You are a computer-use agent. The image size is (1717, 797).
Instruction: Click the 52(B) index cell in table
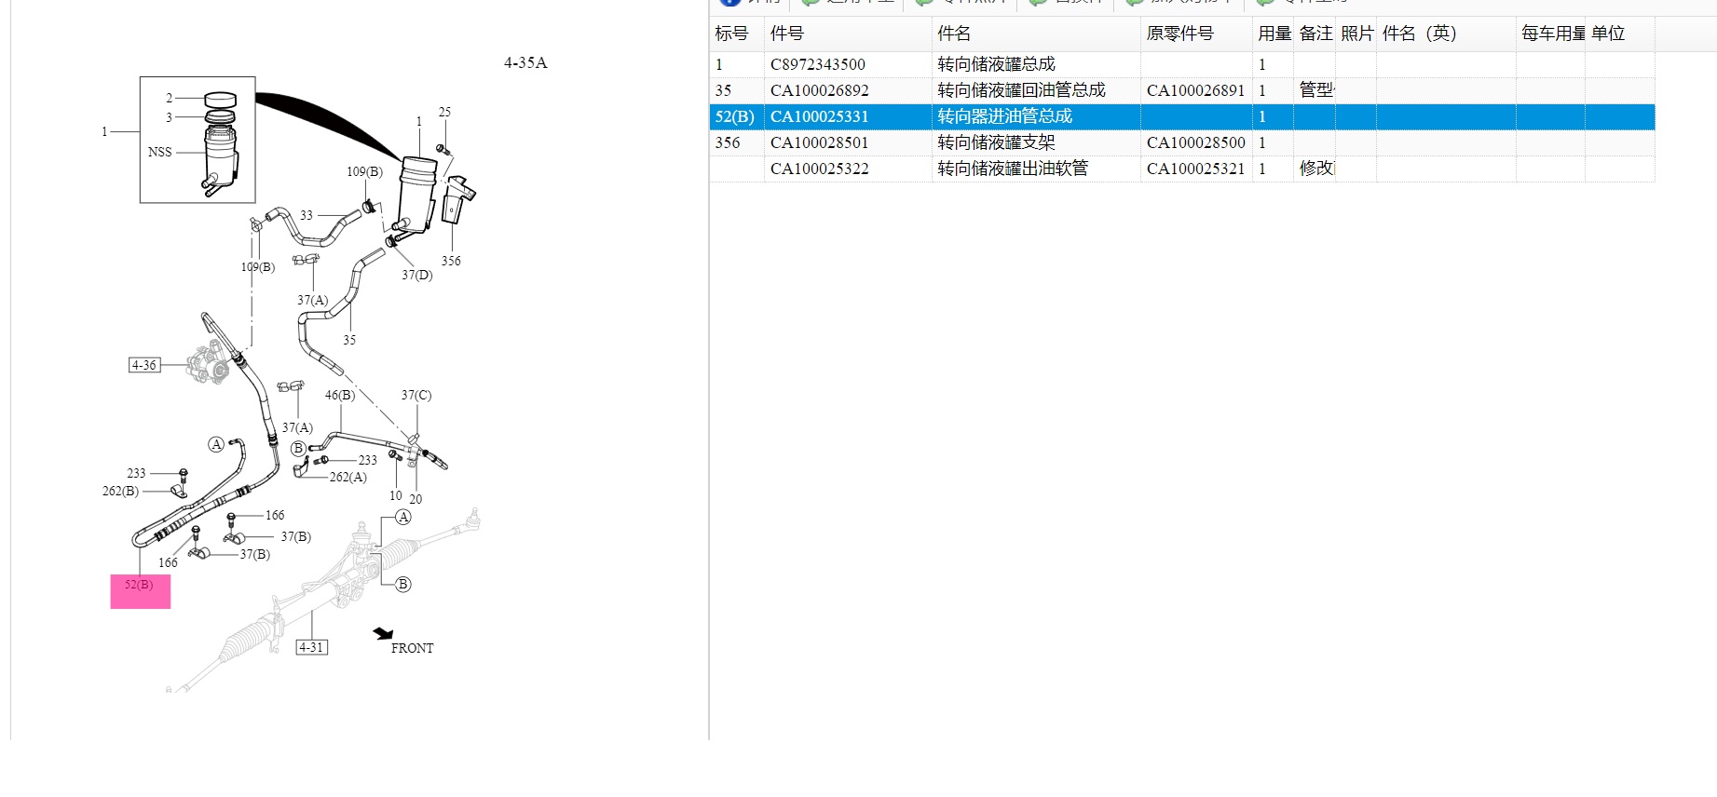click(735, 116)
